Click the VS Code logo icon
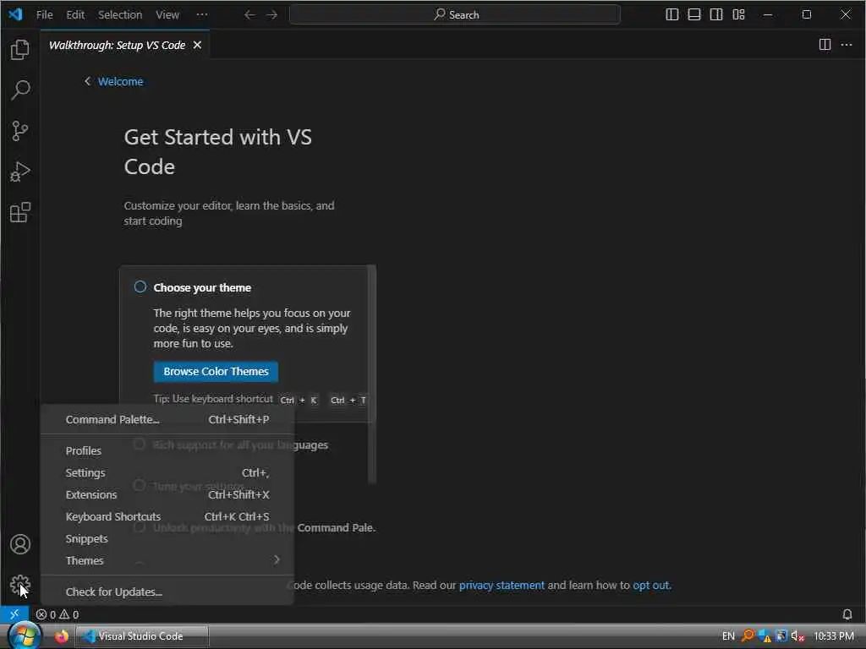This screenshot has height=649, width=866. (15, 14)
